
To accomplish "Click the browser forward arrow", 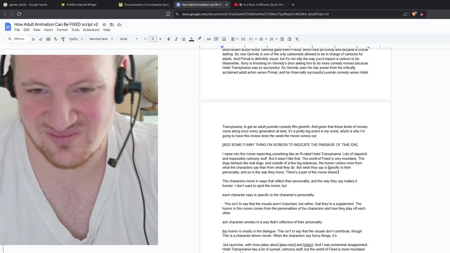I will pyautogui.click(x=12, y=14).
